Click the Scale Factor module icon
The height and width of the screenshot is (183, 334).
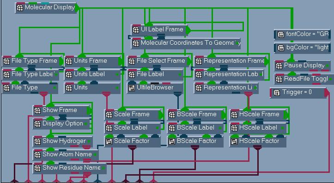pyautogui.click(x=109, y=141)
